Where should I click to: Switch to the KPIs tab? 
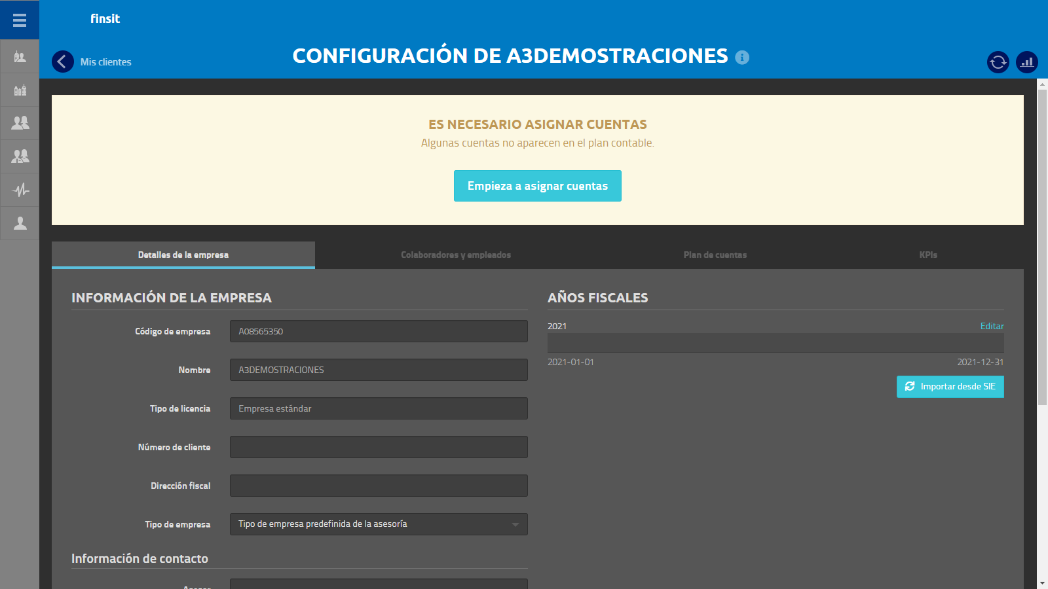coord(928,255)
